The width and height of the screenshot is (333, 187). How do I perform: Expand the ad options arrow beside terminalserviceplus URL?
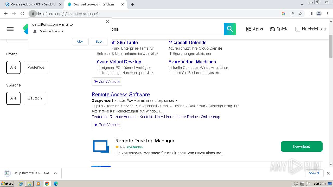coord(177,101)
